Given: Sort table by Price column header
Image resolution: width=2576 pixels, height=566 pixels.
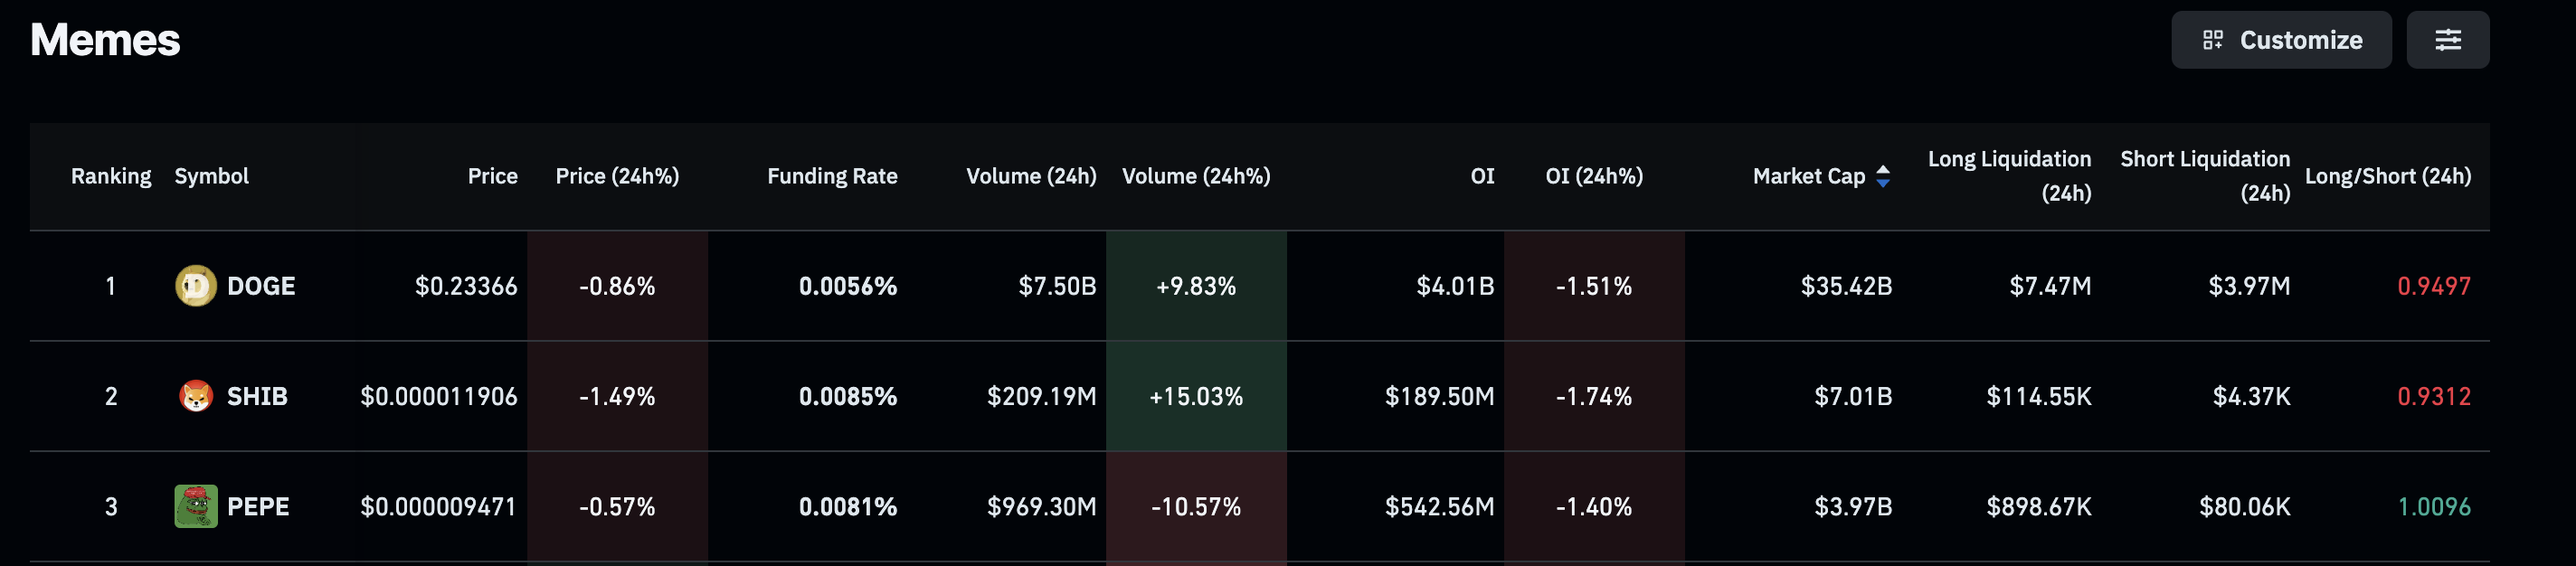Looking at the screenshot, I should click(x=492, y=176).
